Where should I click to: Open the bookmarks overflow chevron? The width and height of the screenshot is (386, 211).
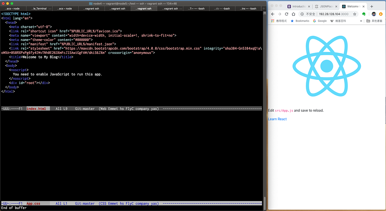click(361, 21)
